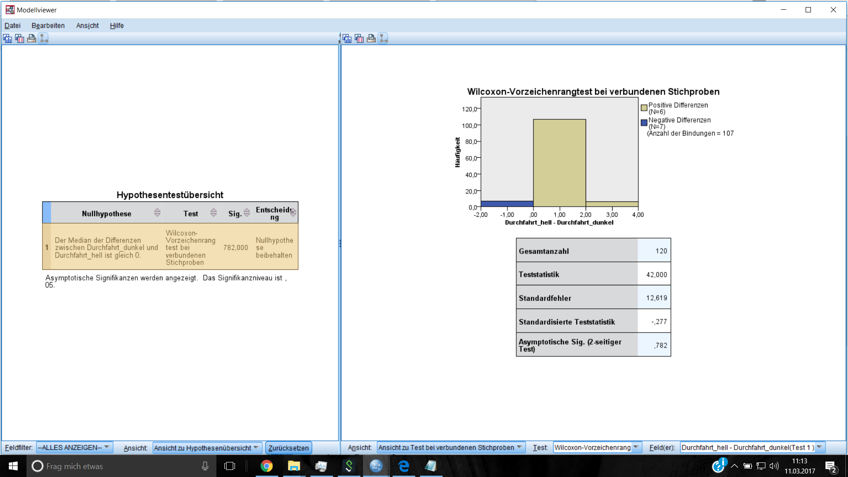Open Microsoft Edge from the taskbar
Image resolution: width=848 pixels, height=477 pixels.
tap(404, 466)
